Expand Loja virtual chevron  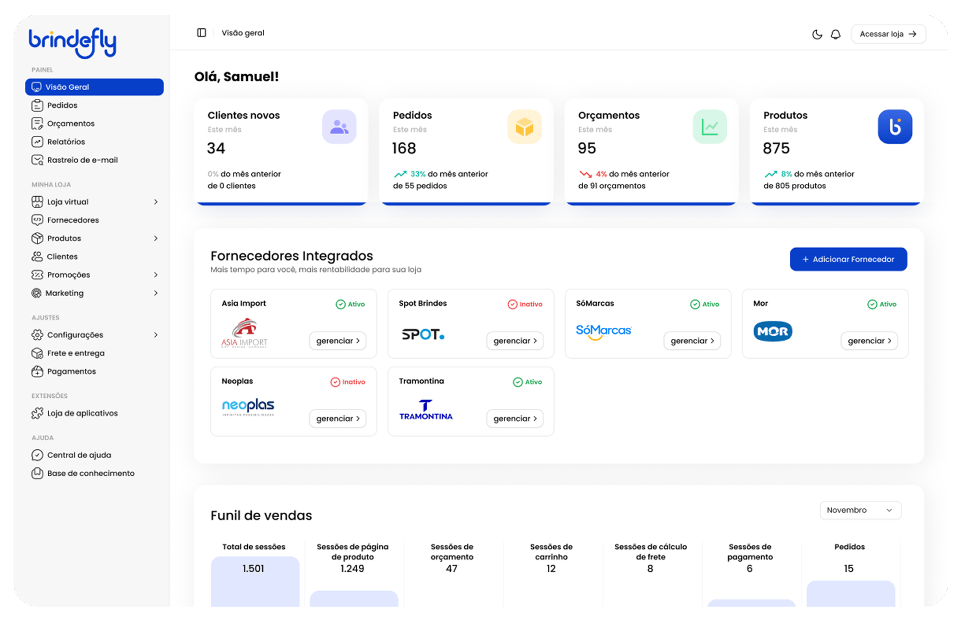(156, 202)
